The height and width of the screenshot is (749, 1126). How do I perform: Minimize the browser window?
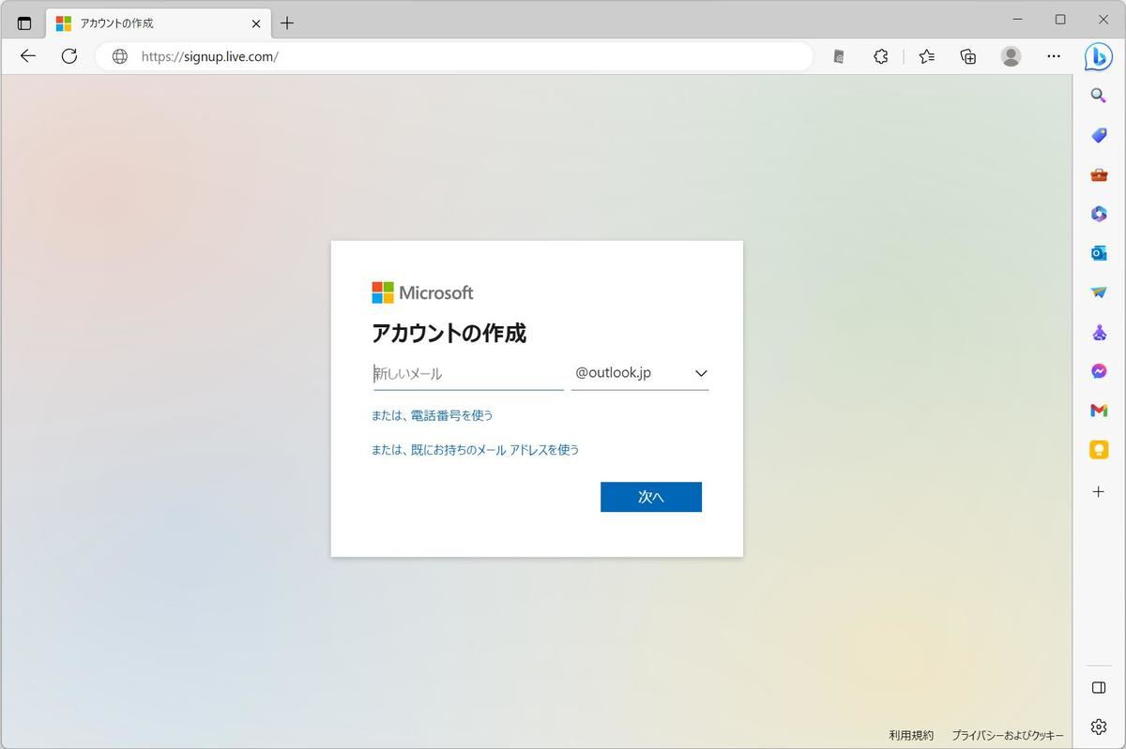tap(1018, 20)
